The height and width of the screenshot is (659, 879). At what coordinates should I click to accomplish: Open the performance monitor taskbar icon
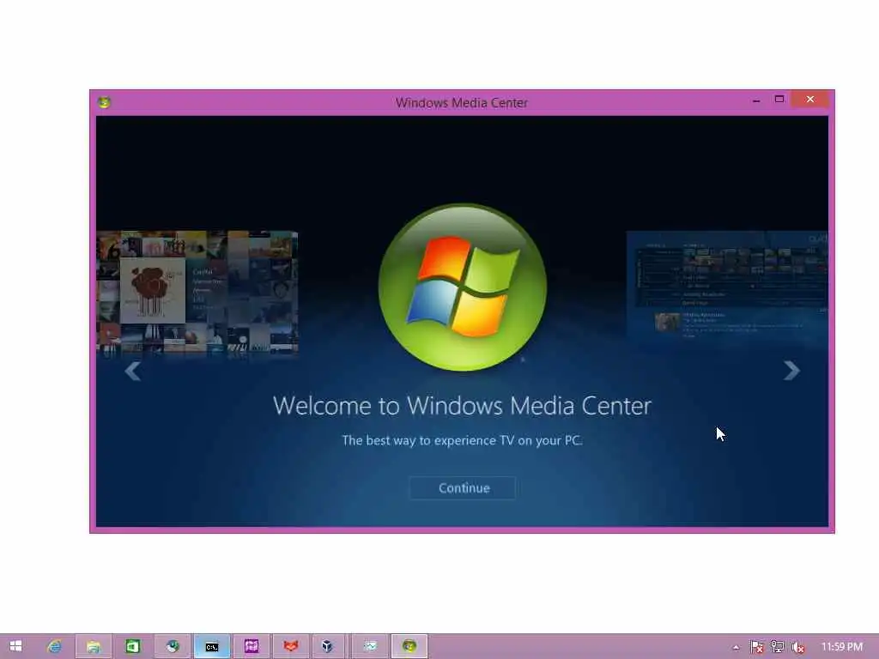[x=370, y=646]
